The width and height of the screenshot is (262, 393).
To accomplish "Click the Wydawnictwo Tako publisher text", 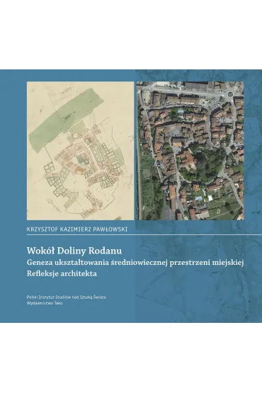I will pyautogui.click(x=45, y=303).
